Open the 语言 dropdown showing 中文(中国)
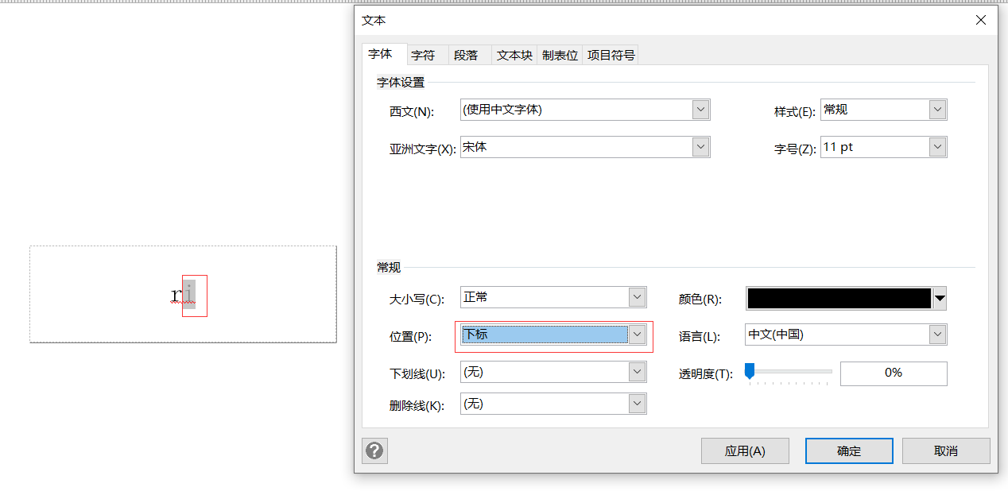The height and width of the screenshot is (495, 1008). pos(937,334)
